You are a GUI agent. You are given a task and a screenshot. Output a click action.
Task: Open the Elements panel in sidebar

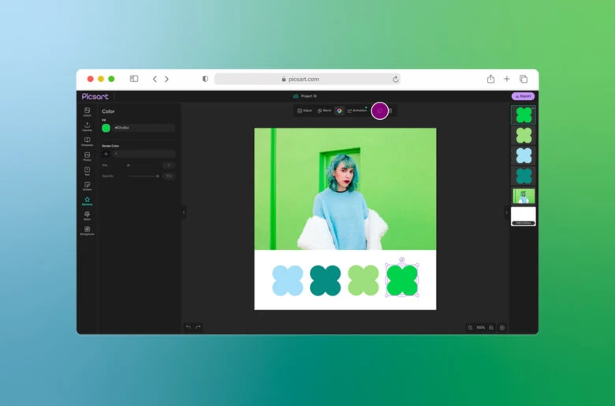87,201
